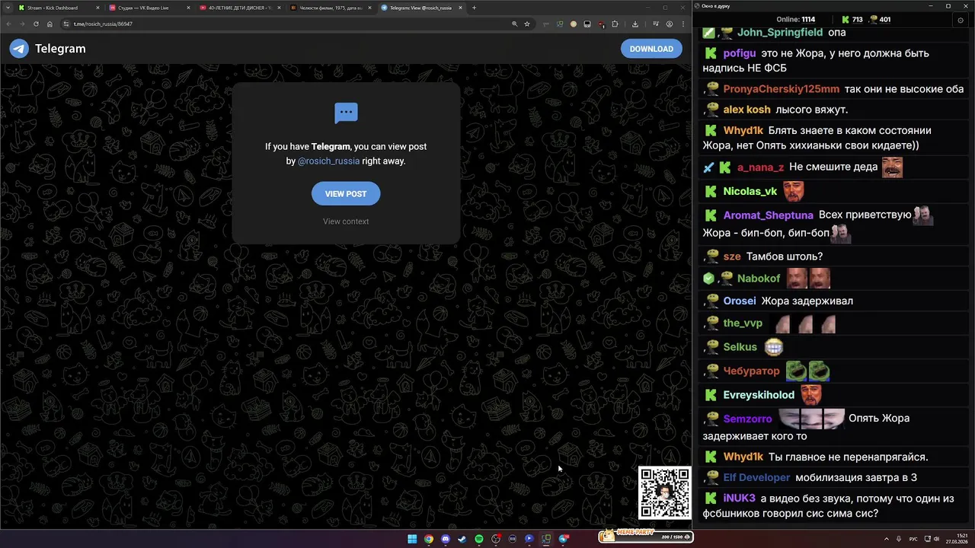Click username John_Springfield in chat
The width and height of the screenshot is (975, 548).
[780, 33]
